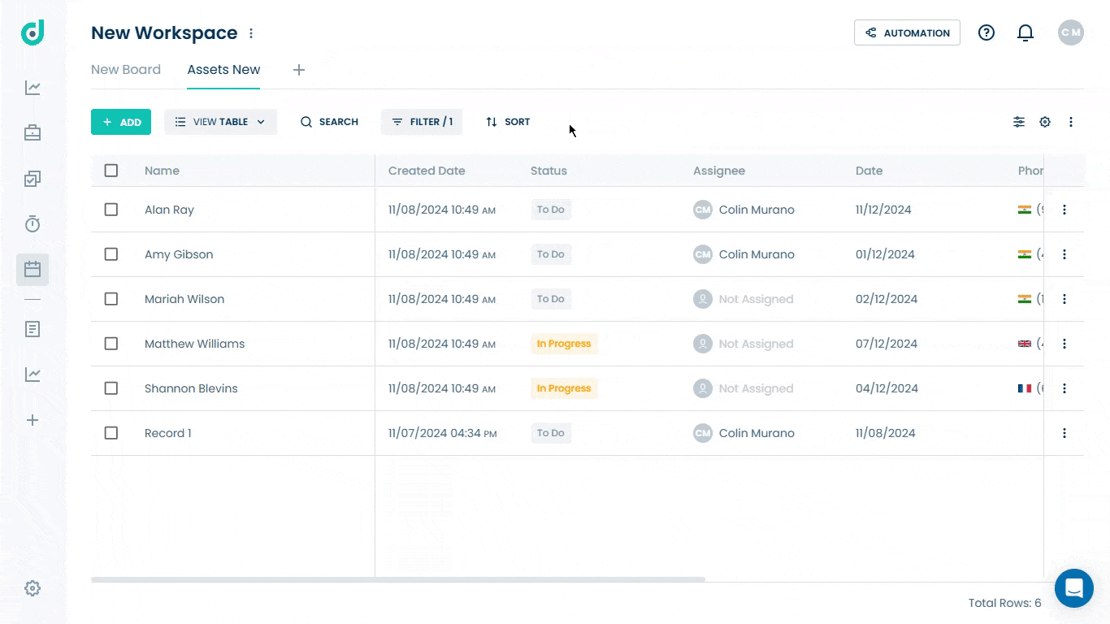
Task: Open the help question mark icon
Action: pos(986,32)
